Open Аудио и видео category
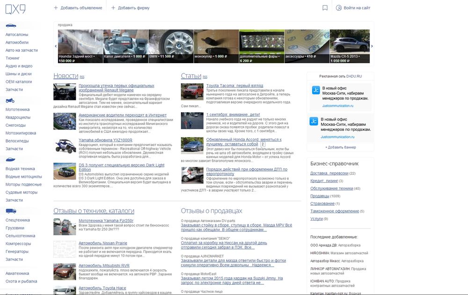Image resolution: width=468 pixels, height=295 pixels. pos(19,66)
